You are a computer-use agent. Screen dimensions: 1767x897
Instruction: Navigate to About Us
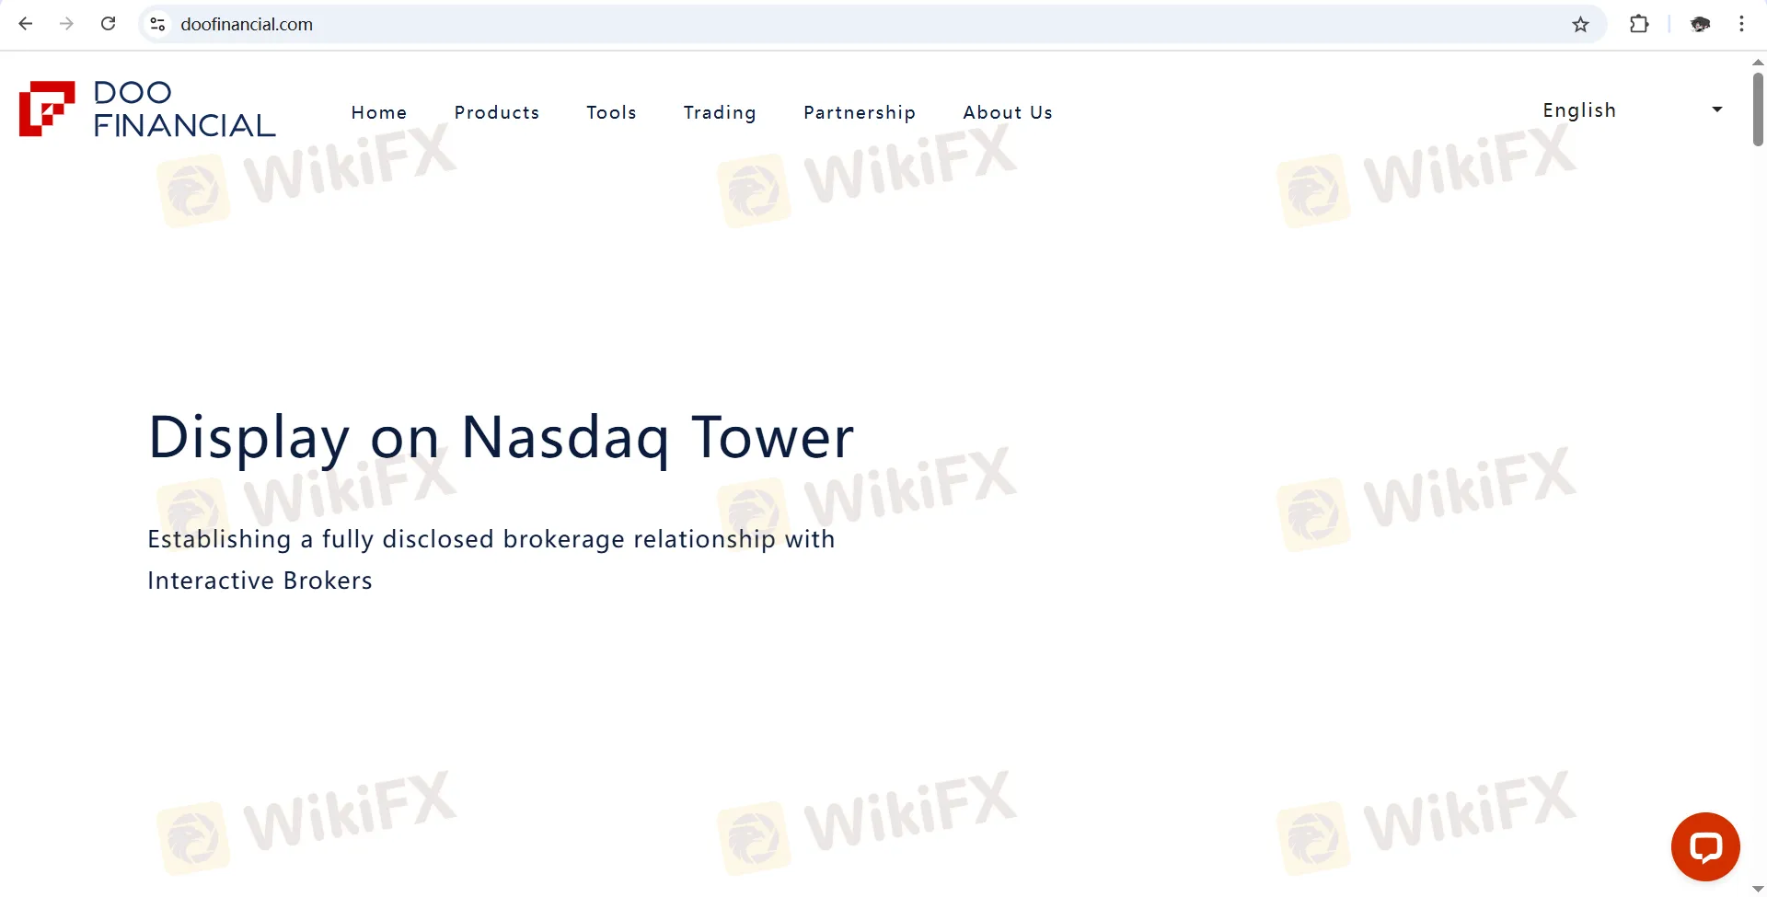pyautogui.click(x=1008, y=112)
